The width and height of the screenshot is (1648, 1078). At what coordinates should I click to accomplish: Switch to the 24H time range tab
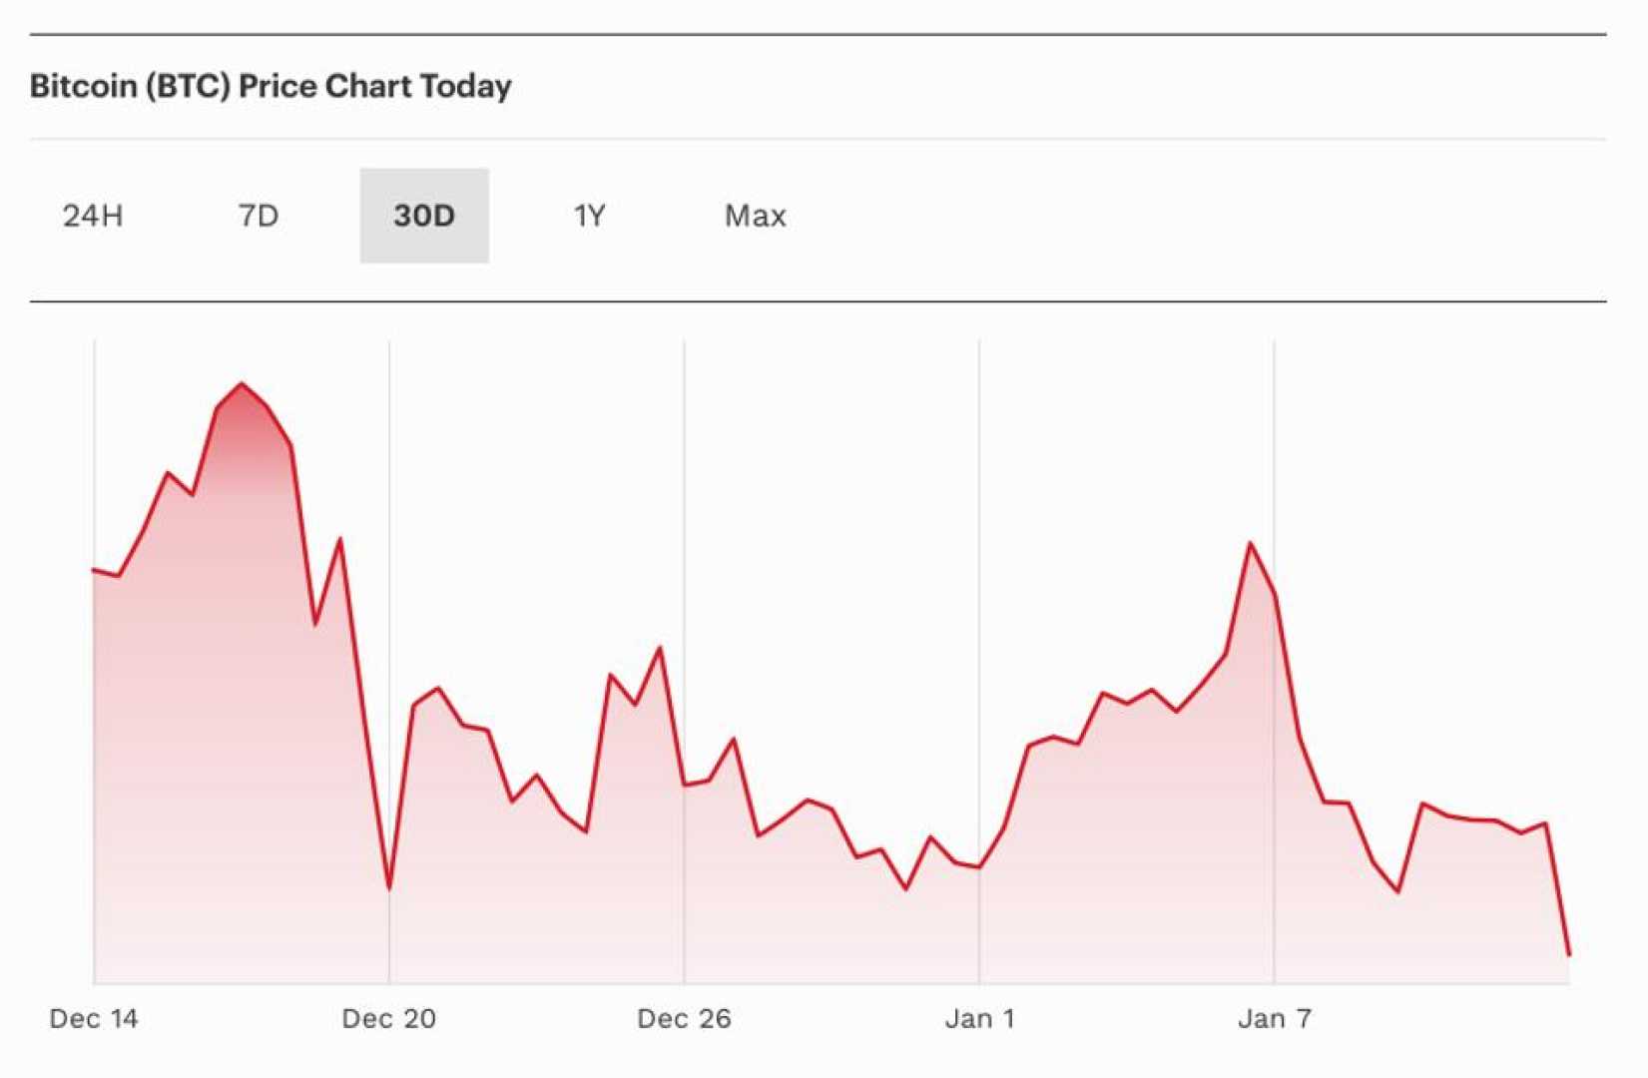click(x=93, y=216)
